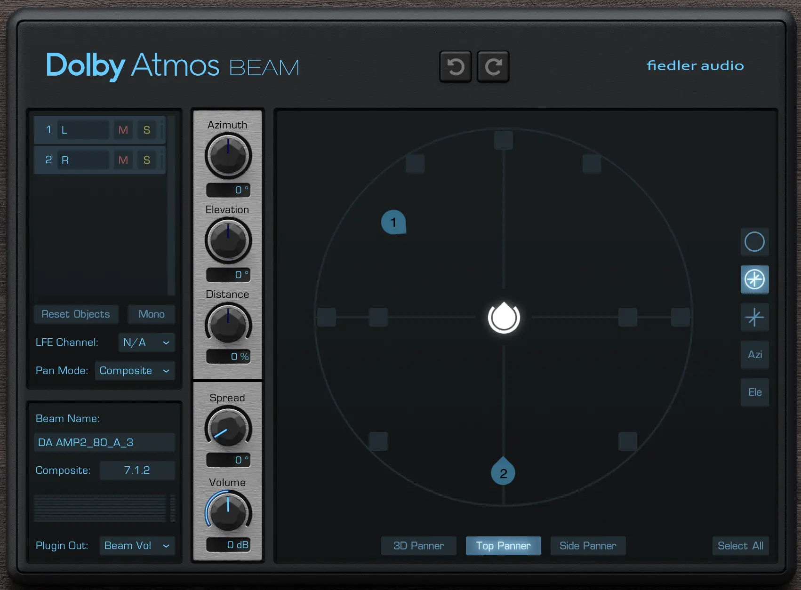
Task: Click the Mono button
Action: (x=151, y=314)
